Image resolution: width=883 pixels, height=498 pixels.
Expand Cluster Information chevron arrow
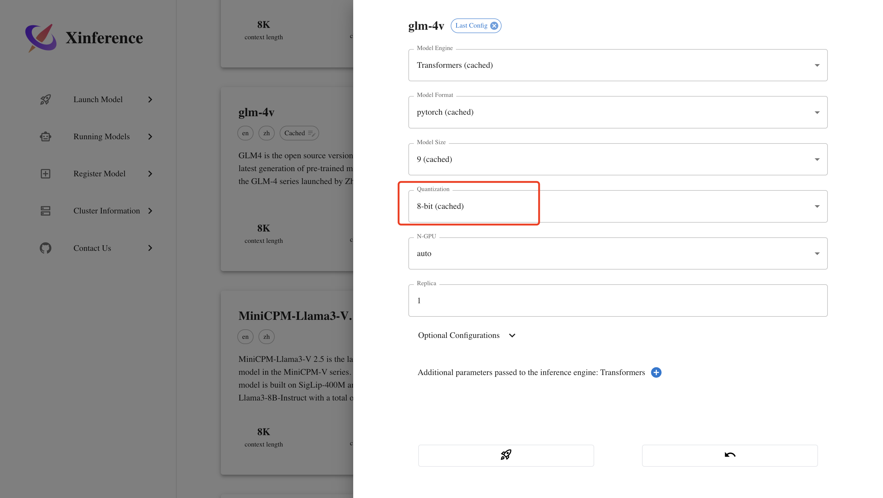(x=150, y=211)
